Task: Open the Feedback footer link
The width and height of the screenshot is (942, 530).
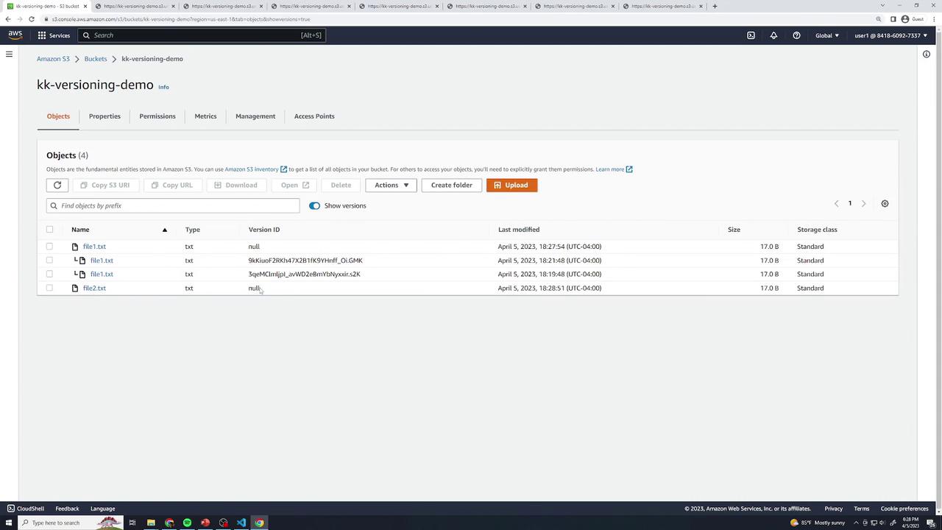Action: (67, 509)
